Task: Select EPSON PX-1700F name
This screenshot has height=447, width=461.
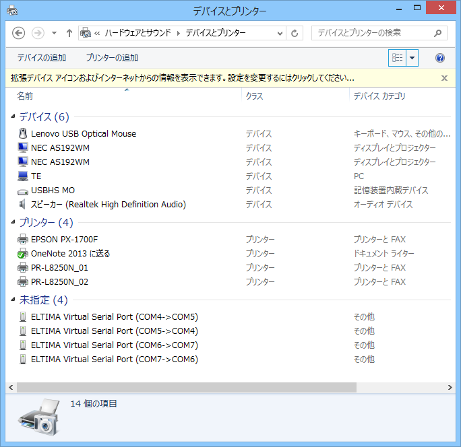Action: tap(64, 240)
